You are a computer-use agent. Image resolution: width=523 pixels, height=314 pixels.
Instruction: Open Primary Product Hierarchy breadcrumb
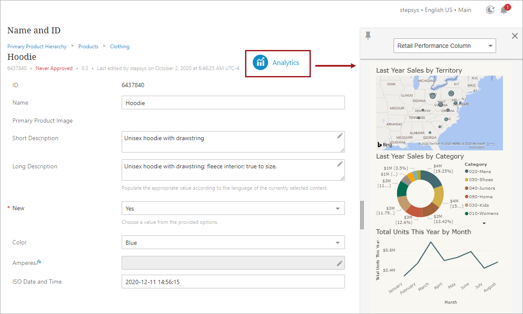click(x=37, y=47)
